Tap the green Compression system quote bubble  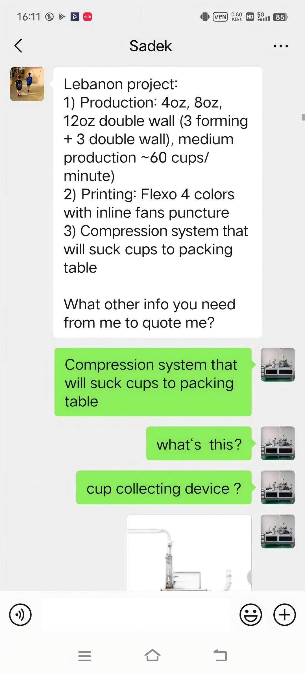(x=153, y=382)
